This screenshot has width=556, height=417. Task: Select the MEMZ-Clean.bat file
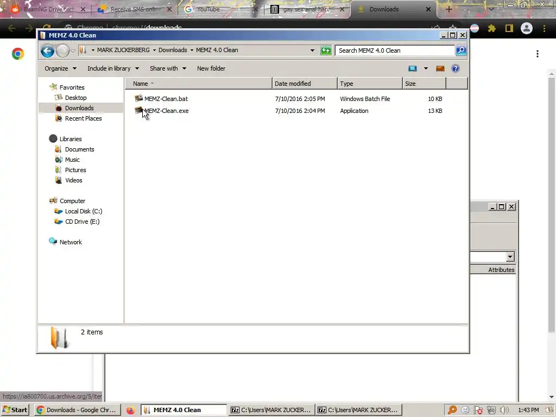point(166,99)
